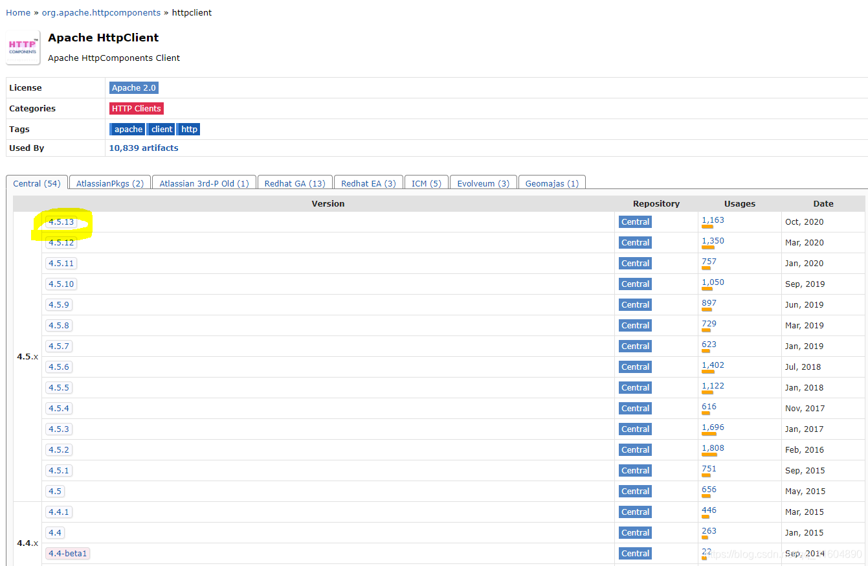Click Central repository for version 4.5.12
The height and width of the screenshot is (566, 868).
click(x=635, y=243)
